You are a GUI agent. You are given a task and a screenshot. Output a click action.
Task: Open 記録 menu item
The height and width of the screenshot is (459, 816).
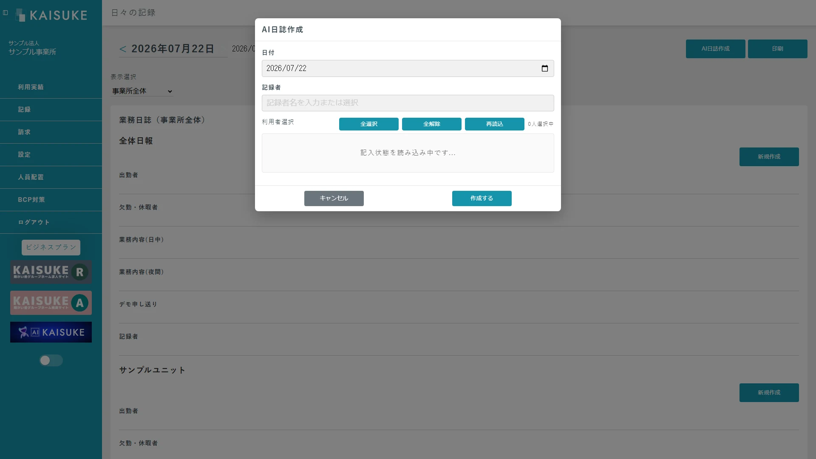(x=51, y=110)
